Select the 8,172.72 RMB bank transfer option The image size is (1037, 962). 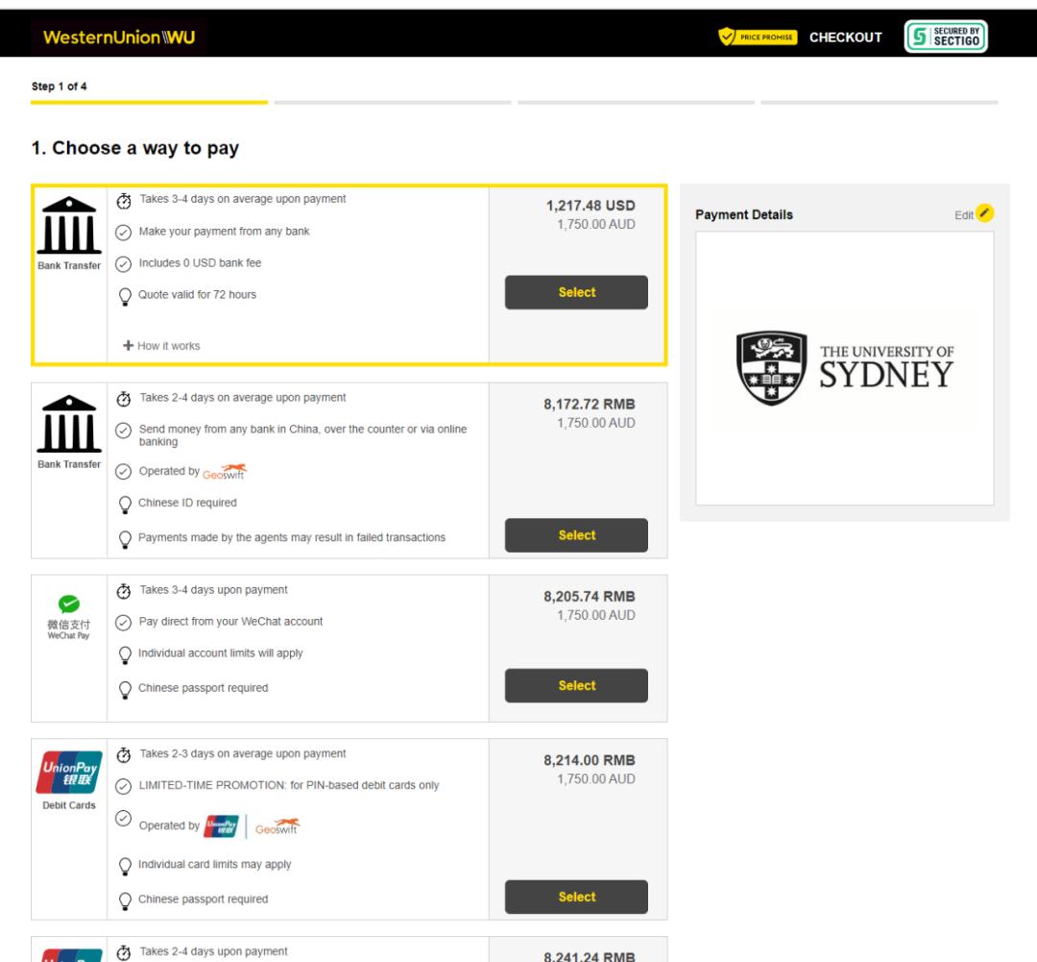(x=577, y=535)
